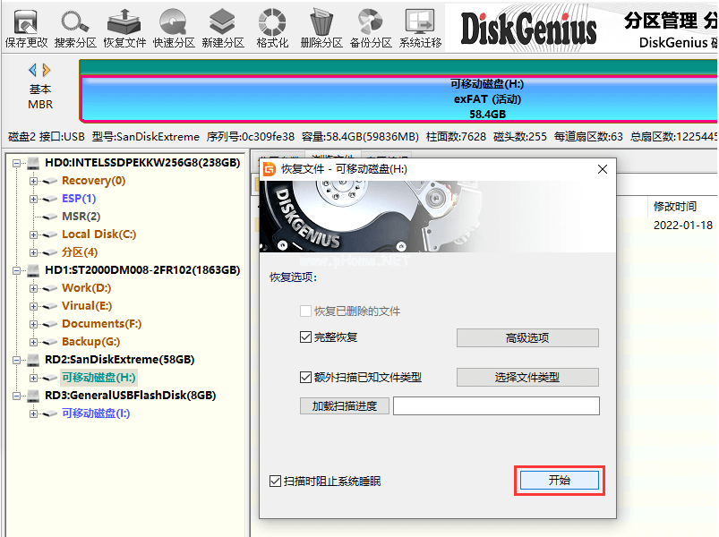Open the 备份分区 backup partition tool
The image size is (719, 537).
click(371, 27)
